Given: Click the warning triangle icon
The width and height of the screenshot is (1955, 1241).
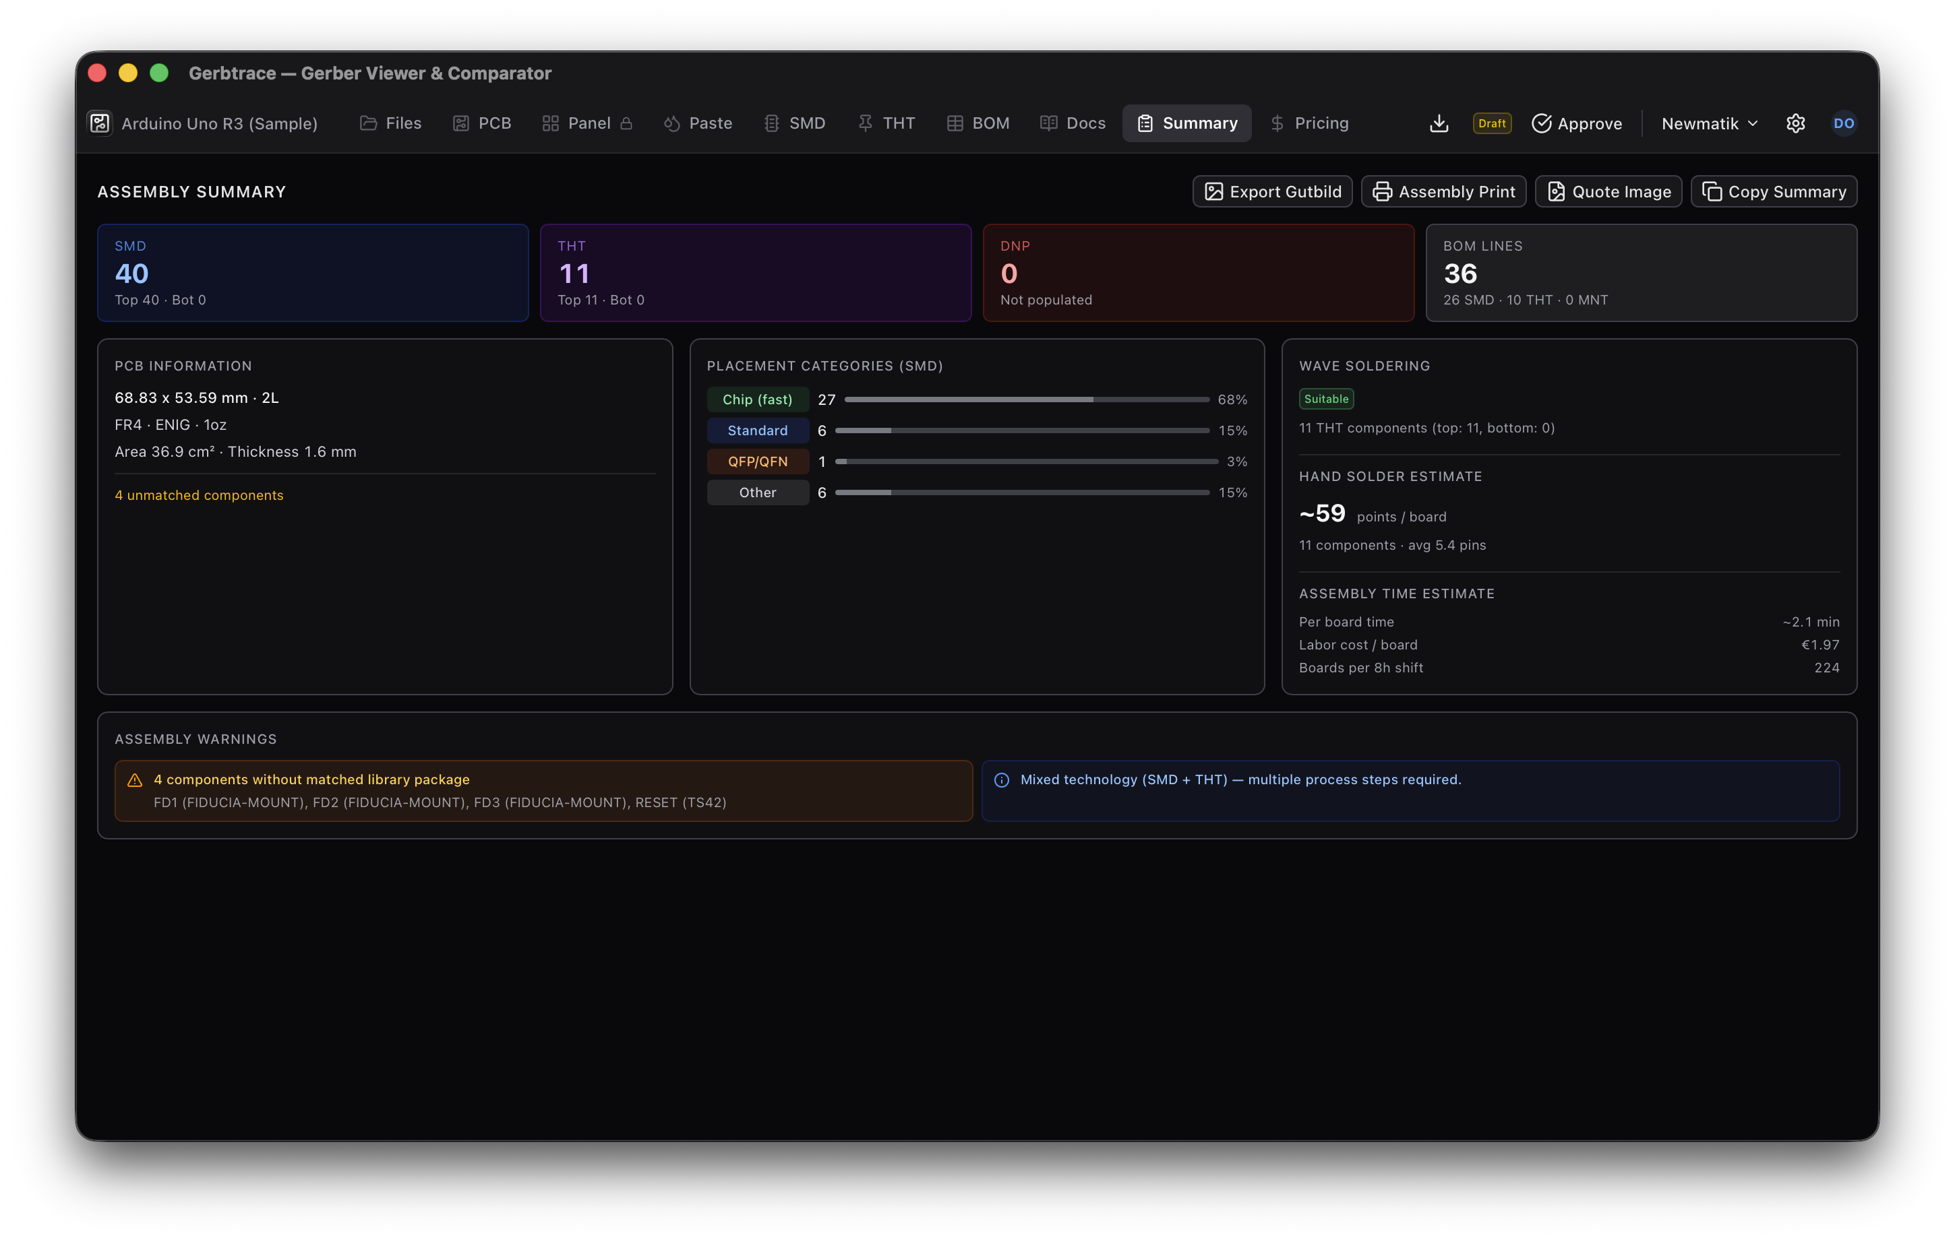Looking at the screenshot, I should pos(135,780).
